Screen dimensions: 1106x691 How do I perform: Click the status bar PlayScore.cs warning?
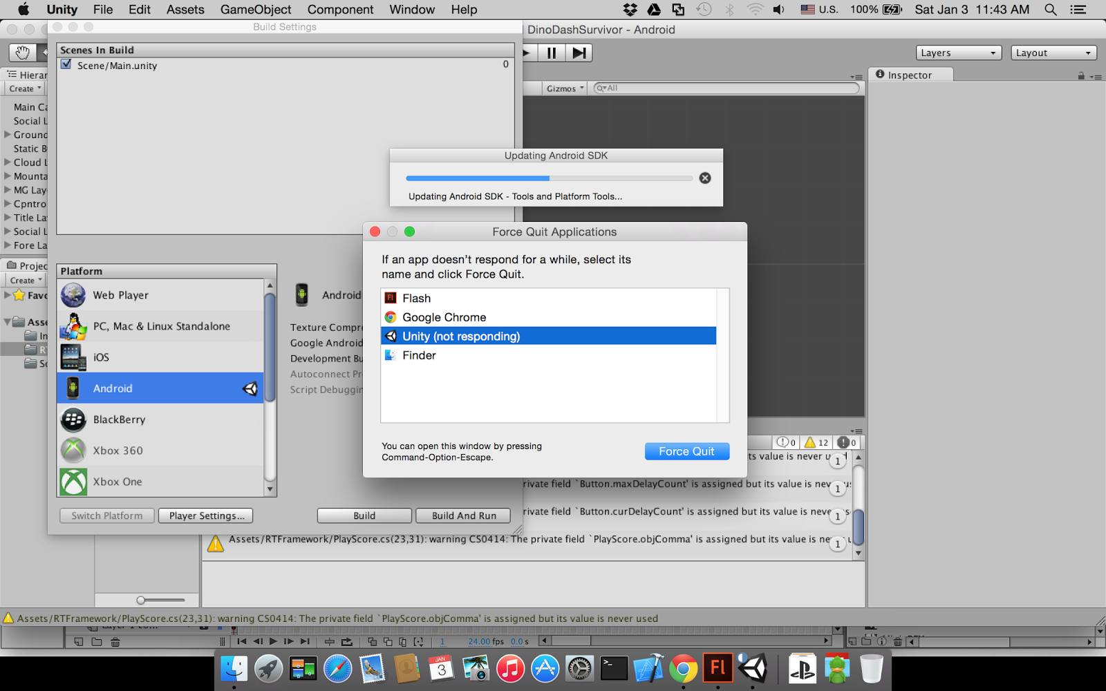[337, 618]
